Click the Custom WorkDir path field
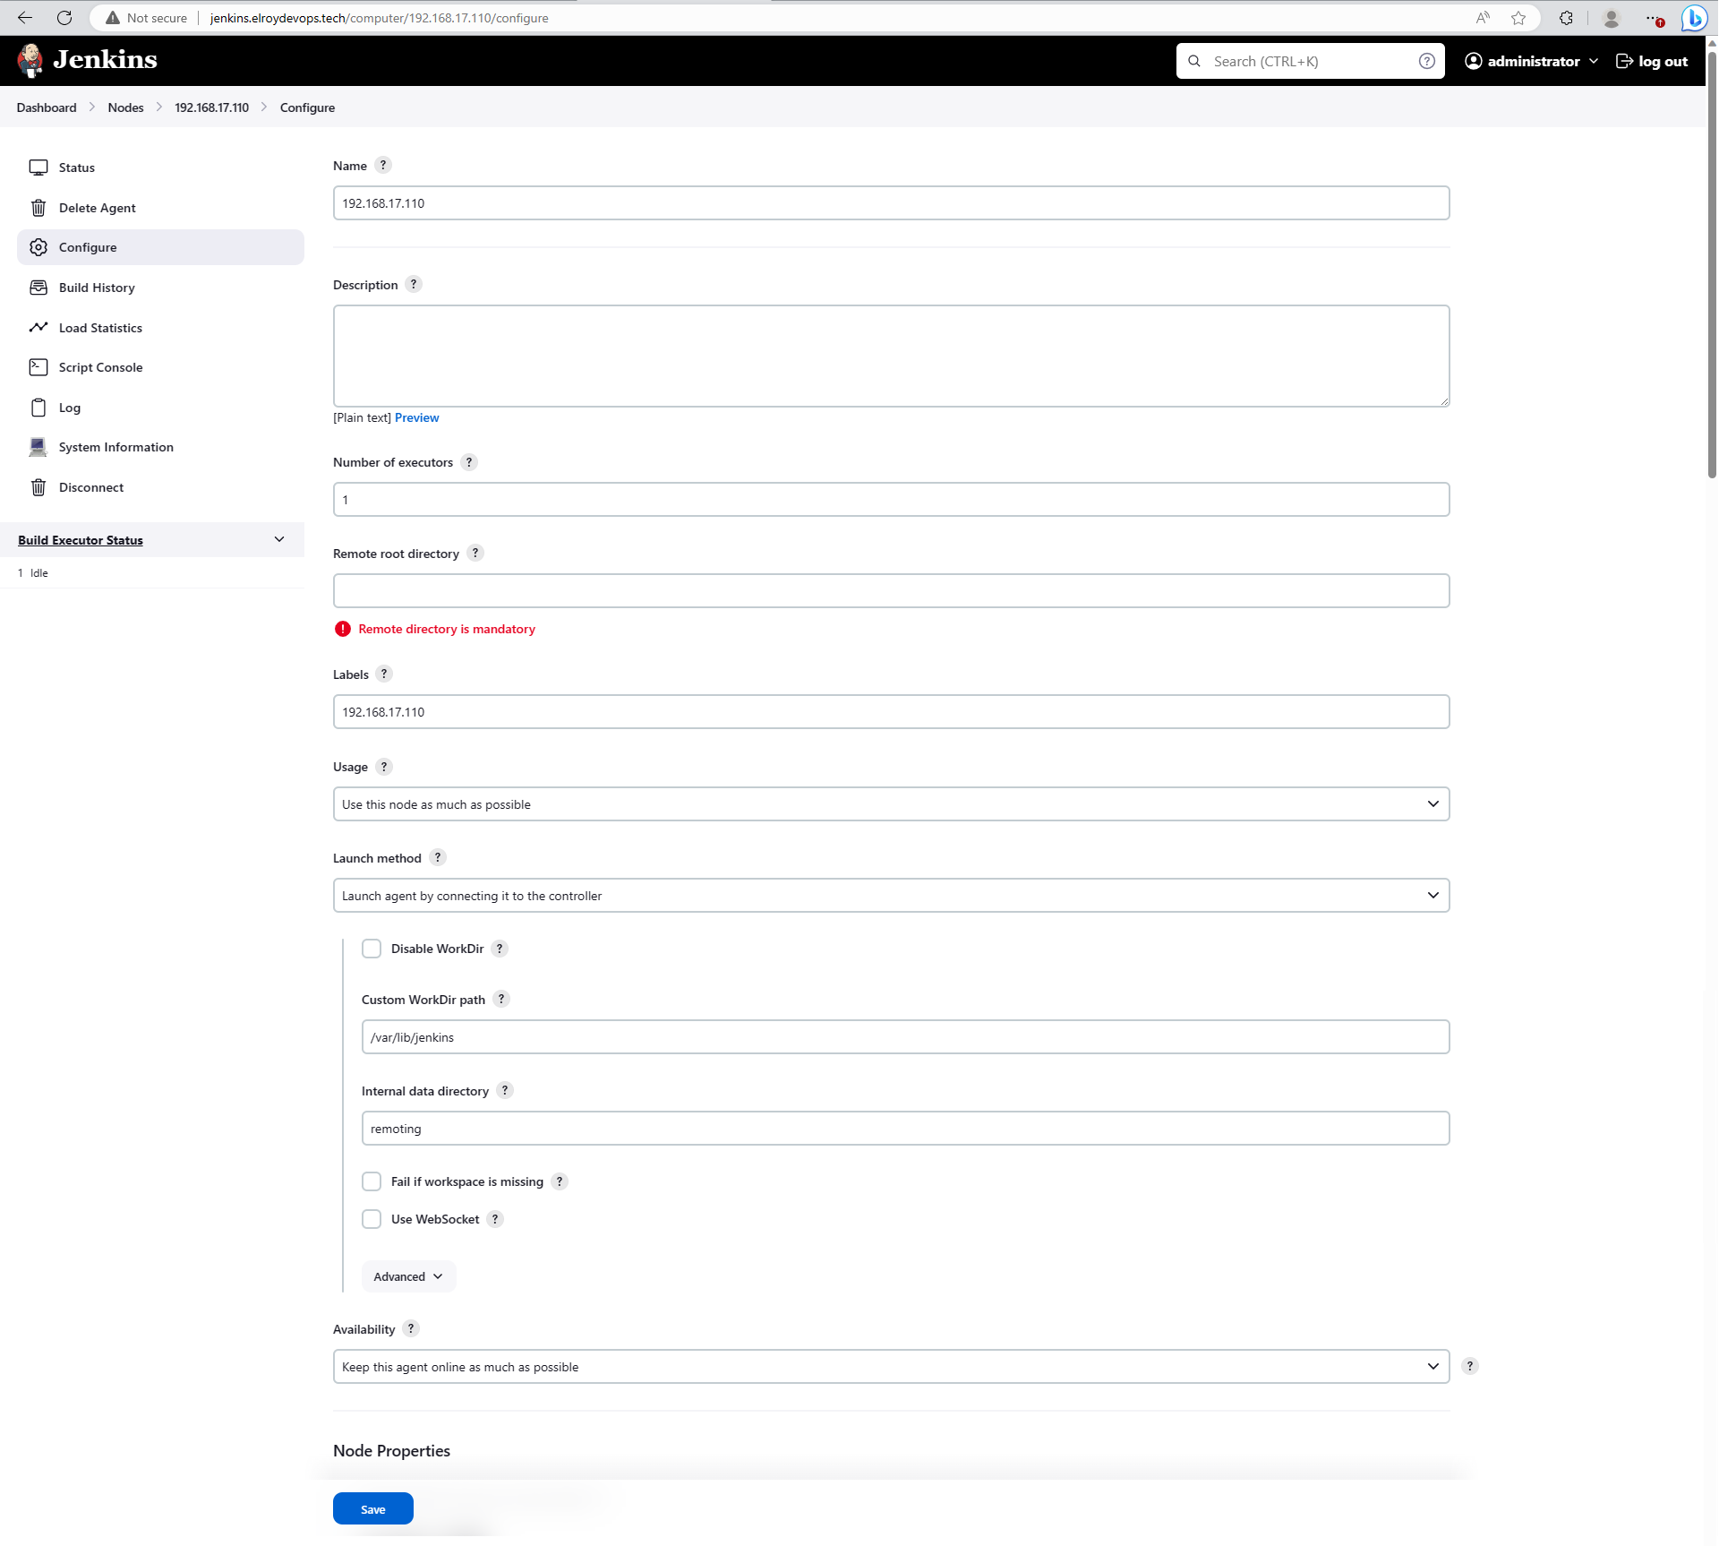The width and height of the screenshot is (1719, 1546). tap(905, 1037)
